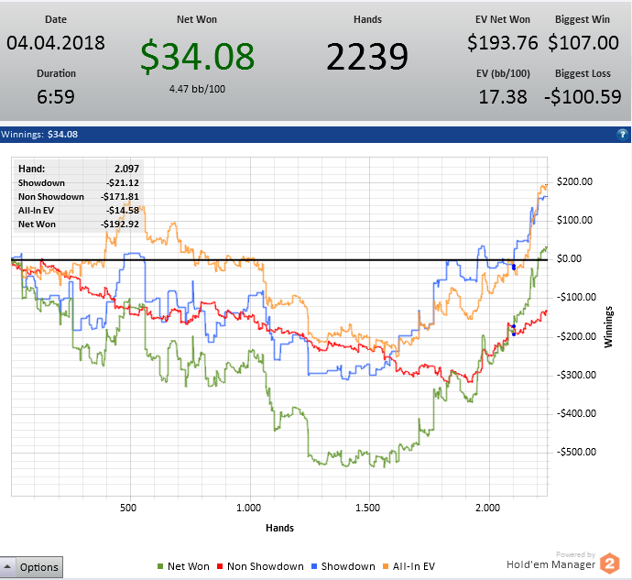Screen dimensions: 632x580
Task: Click the -$300.00 y-axis label
Action: coord(576,375)
